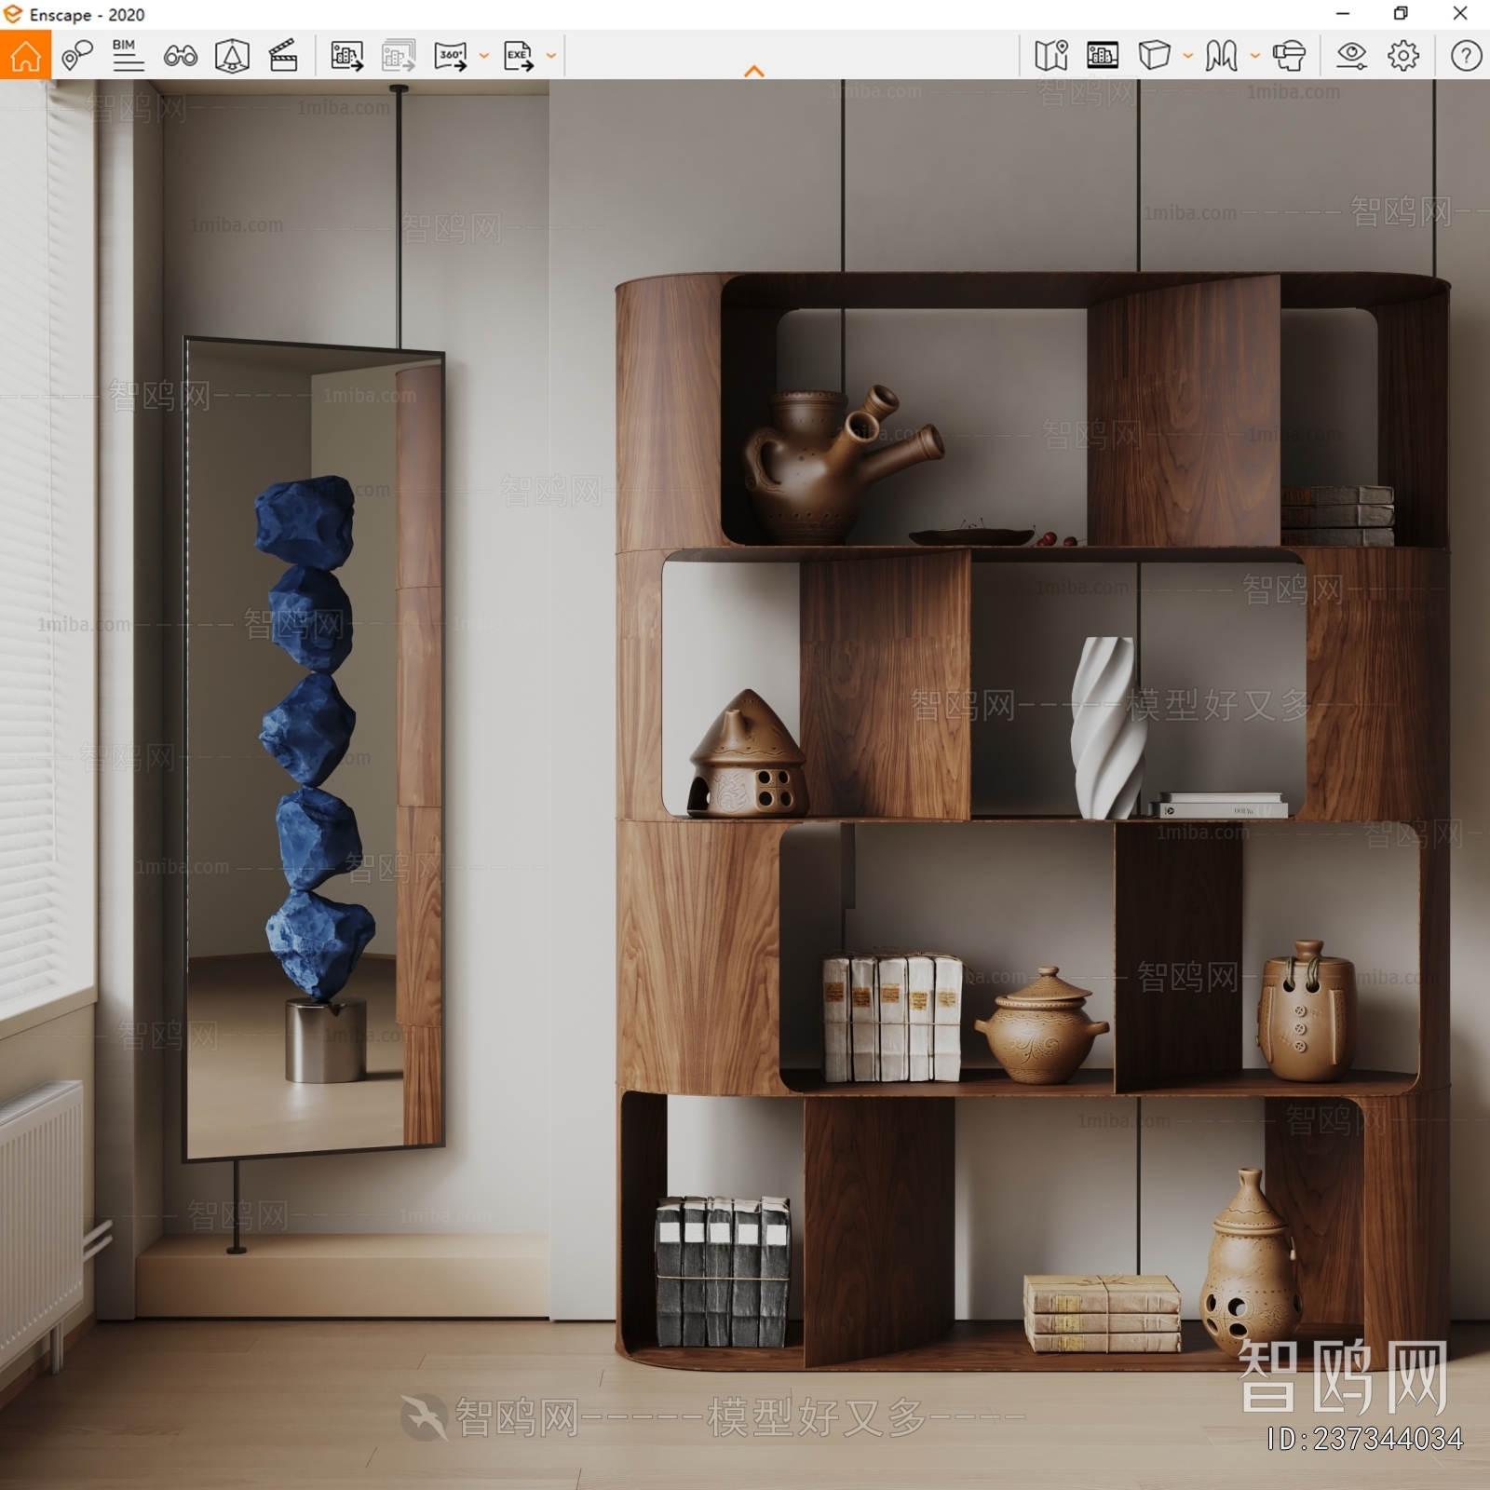1490x1490 pixels.
Task: Open the Mini Map icon
Action: pos(1051,56)
